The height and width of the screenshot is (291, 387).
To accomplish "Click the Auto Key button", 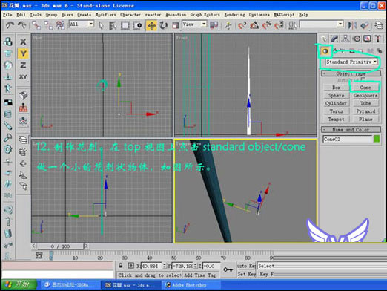I will pos(246,266).
